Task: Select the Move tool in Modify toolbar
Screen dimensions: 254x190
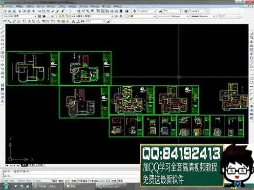Action: coord(252,54)
